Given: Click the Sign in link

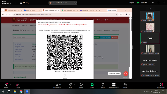Looking at the screenshot, I should pyautogui.click(x=132, y=3).
